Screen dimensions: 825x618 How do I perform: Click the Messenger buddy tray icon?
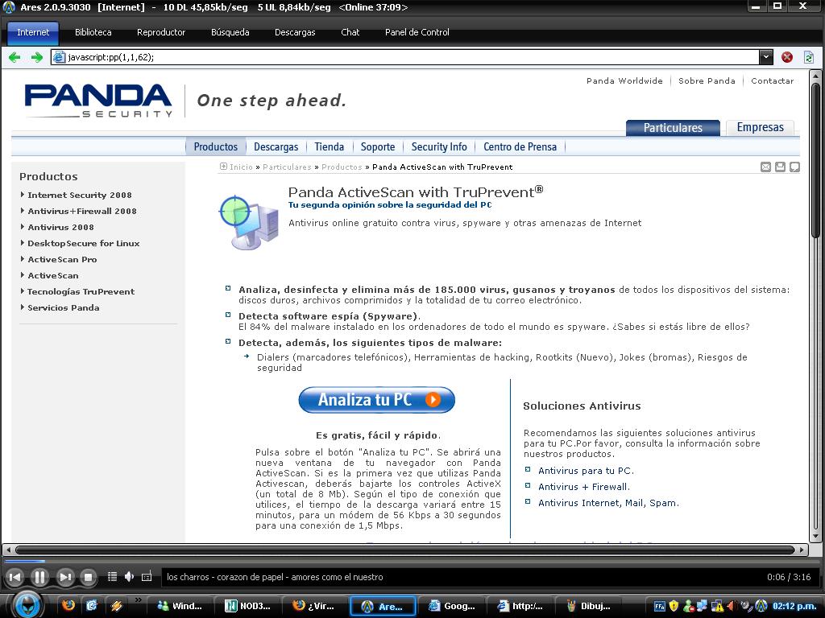pos(688,606)
